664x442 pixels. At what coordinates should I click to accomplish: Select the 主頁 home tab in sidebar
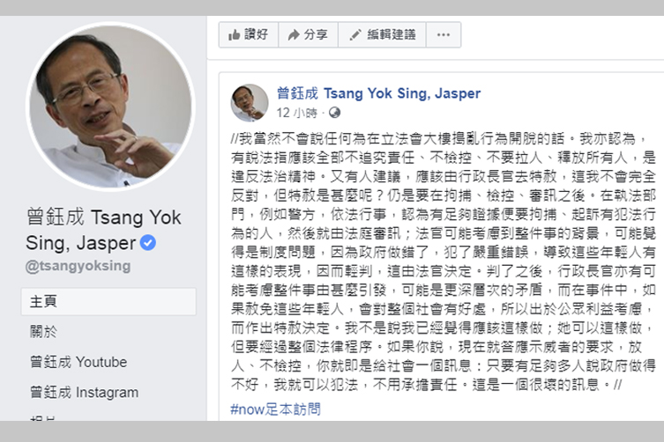pos(108,302)
